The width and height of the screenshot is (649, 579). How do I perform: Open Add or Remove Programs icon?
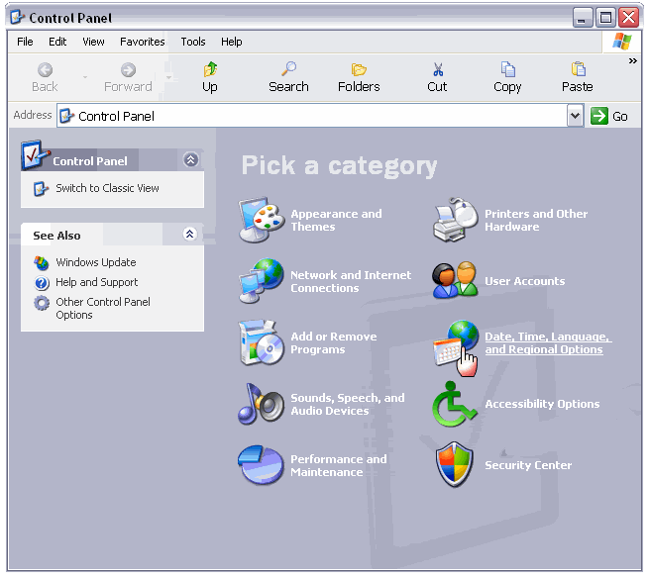pos(262,342)
